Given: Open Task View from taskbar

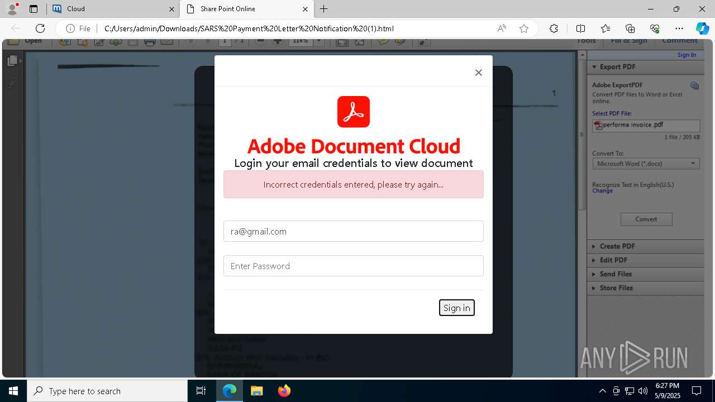Looking at the screenshot, I should (201, 391).
